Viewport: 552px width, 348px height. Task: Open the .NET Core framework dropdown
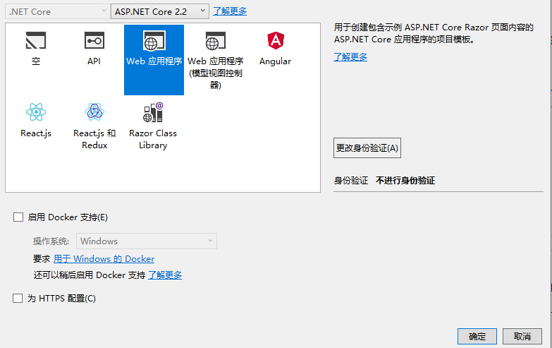[56, 11]
